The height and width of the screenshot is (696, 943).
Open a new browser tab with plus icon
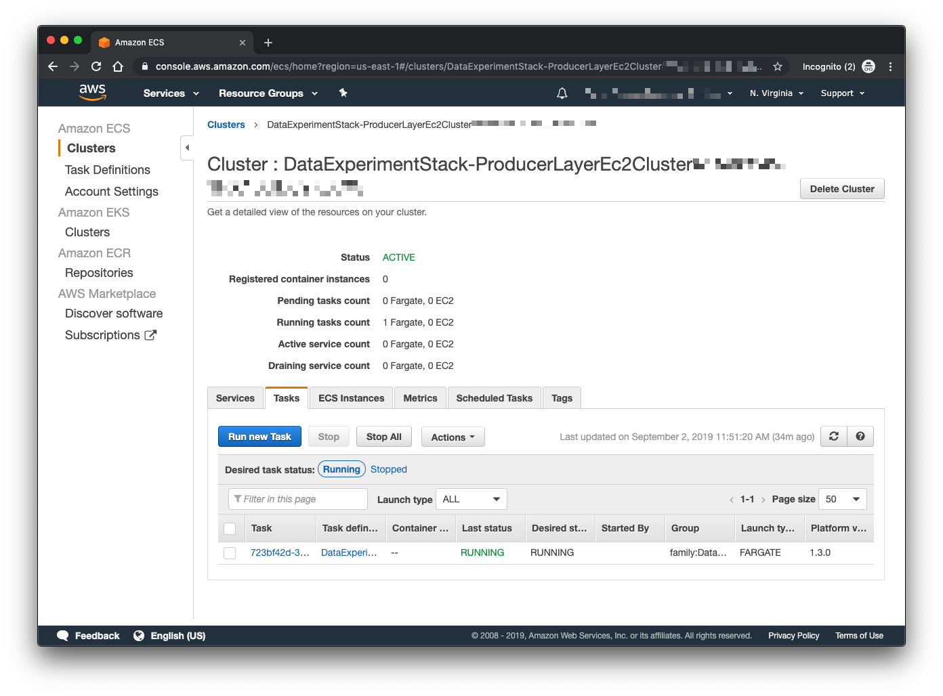click(x=268, y=43)
